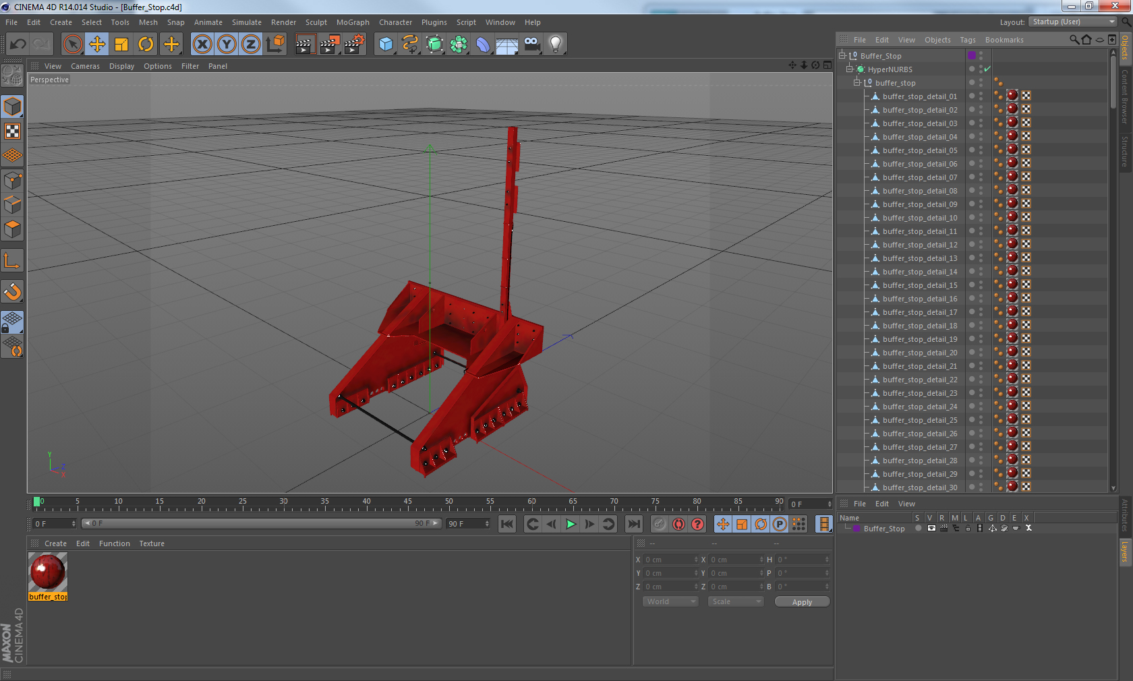
Task: Add a Camera object
Action: (x=531, y=45)
